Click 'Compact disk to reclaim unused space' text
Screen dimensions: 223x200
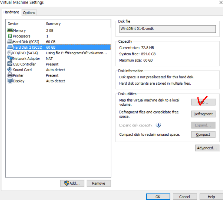click(x=150, y=135)
